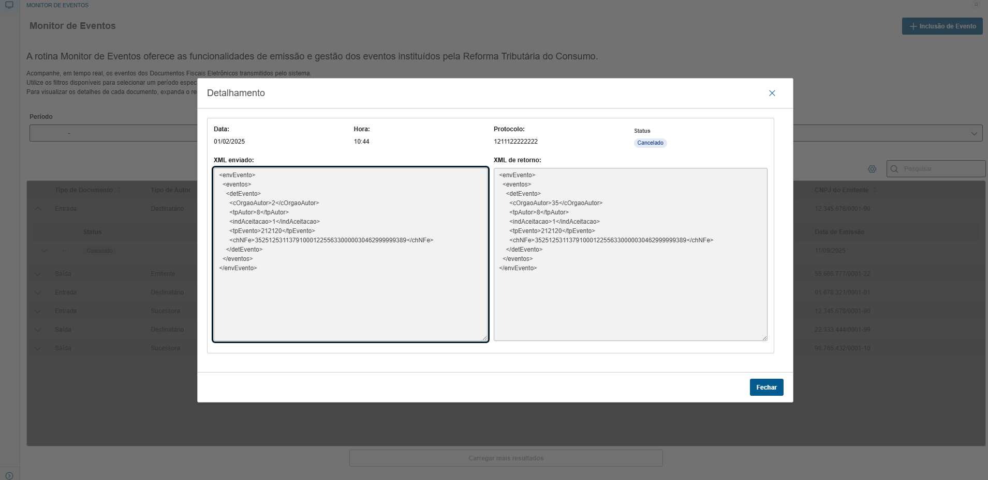This screenshot has height=480, width=988.
Task: Open the user profile icon in the top-right corner
Action: point(976,5)
